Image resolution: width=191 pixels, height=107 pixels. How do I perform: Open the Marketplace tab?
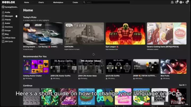[x=58, y=2]
